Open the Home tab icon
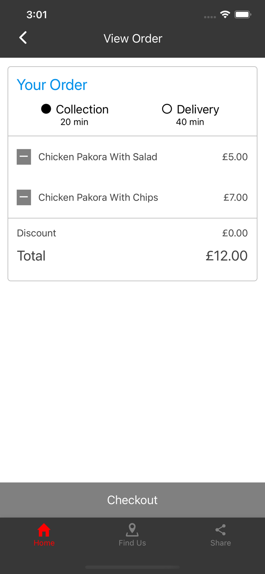This screenshot has height=574, width=265. [x=44, y=531]
